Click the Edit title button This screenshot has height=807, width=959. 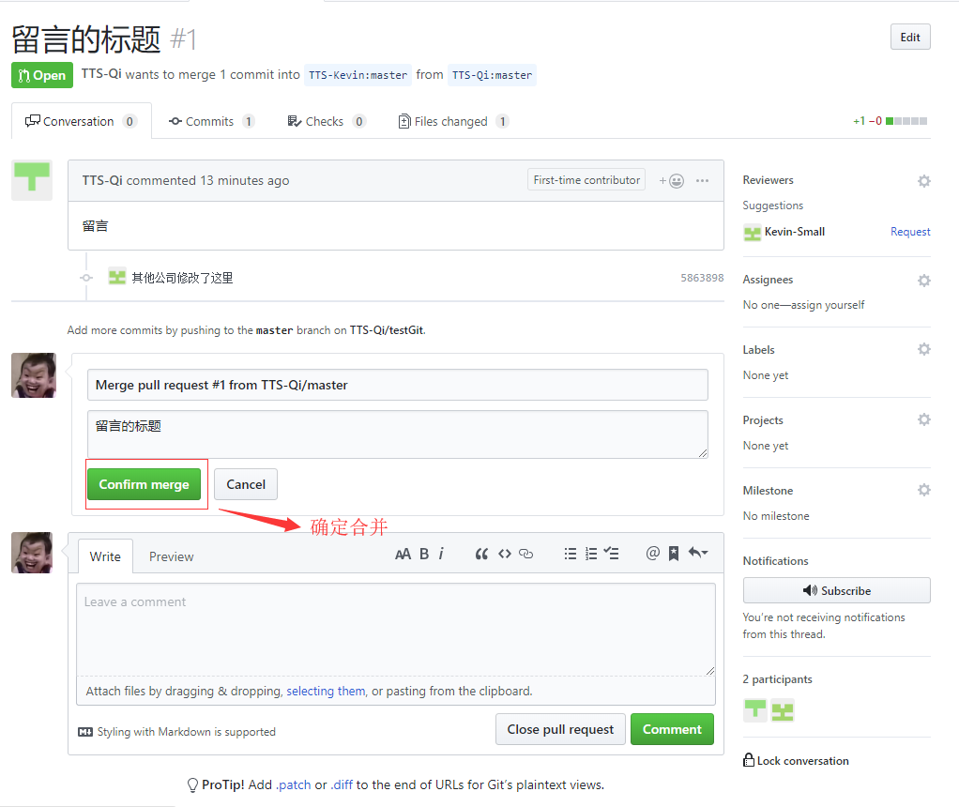pos(909,38)
